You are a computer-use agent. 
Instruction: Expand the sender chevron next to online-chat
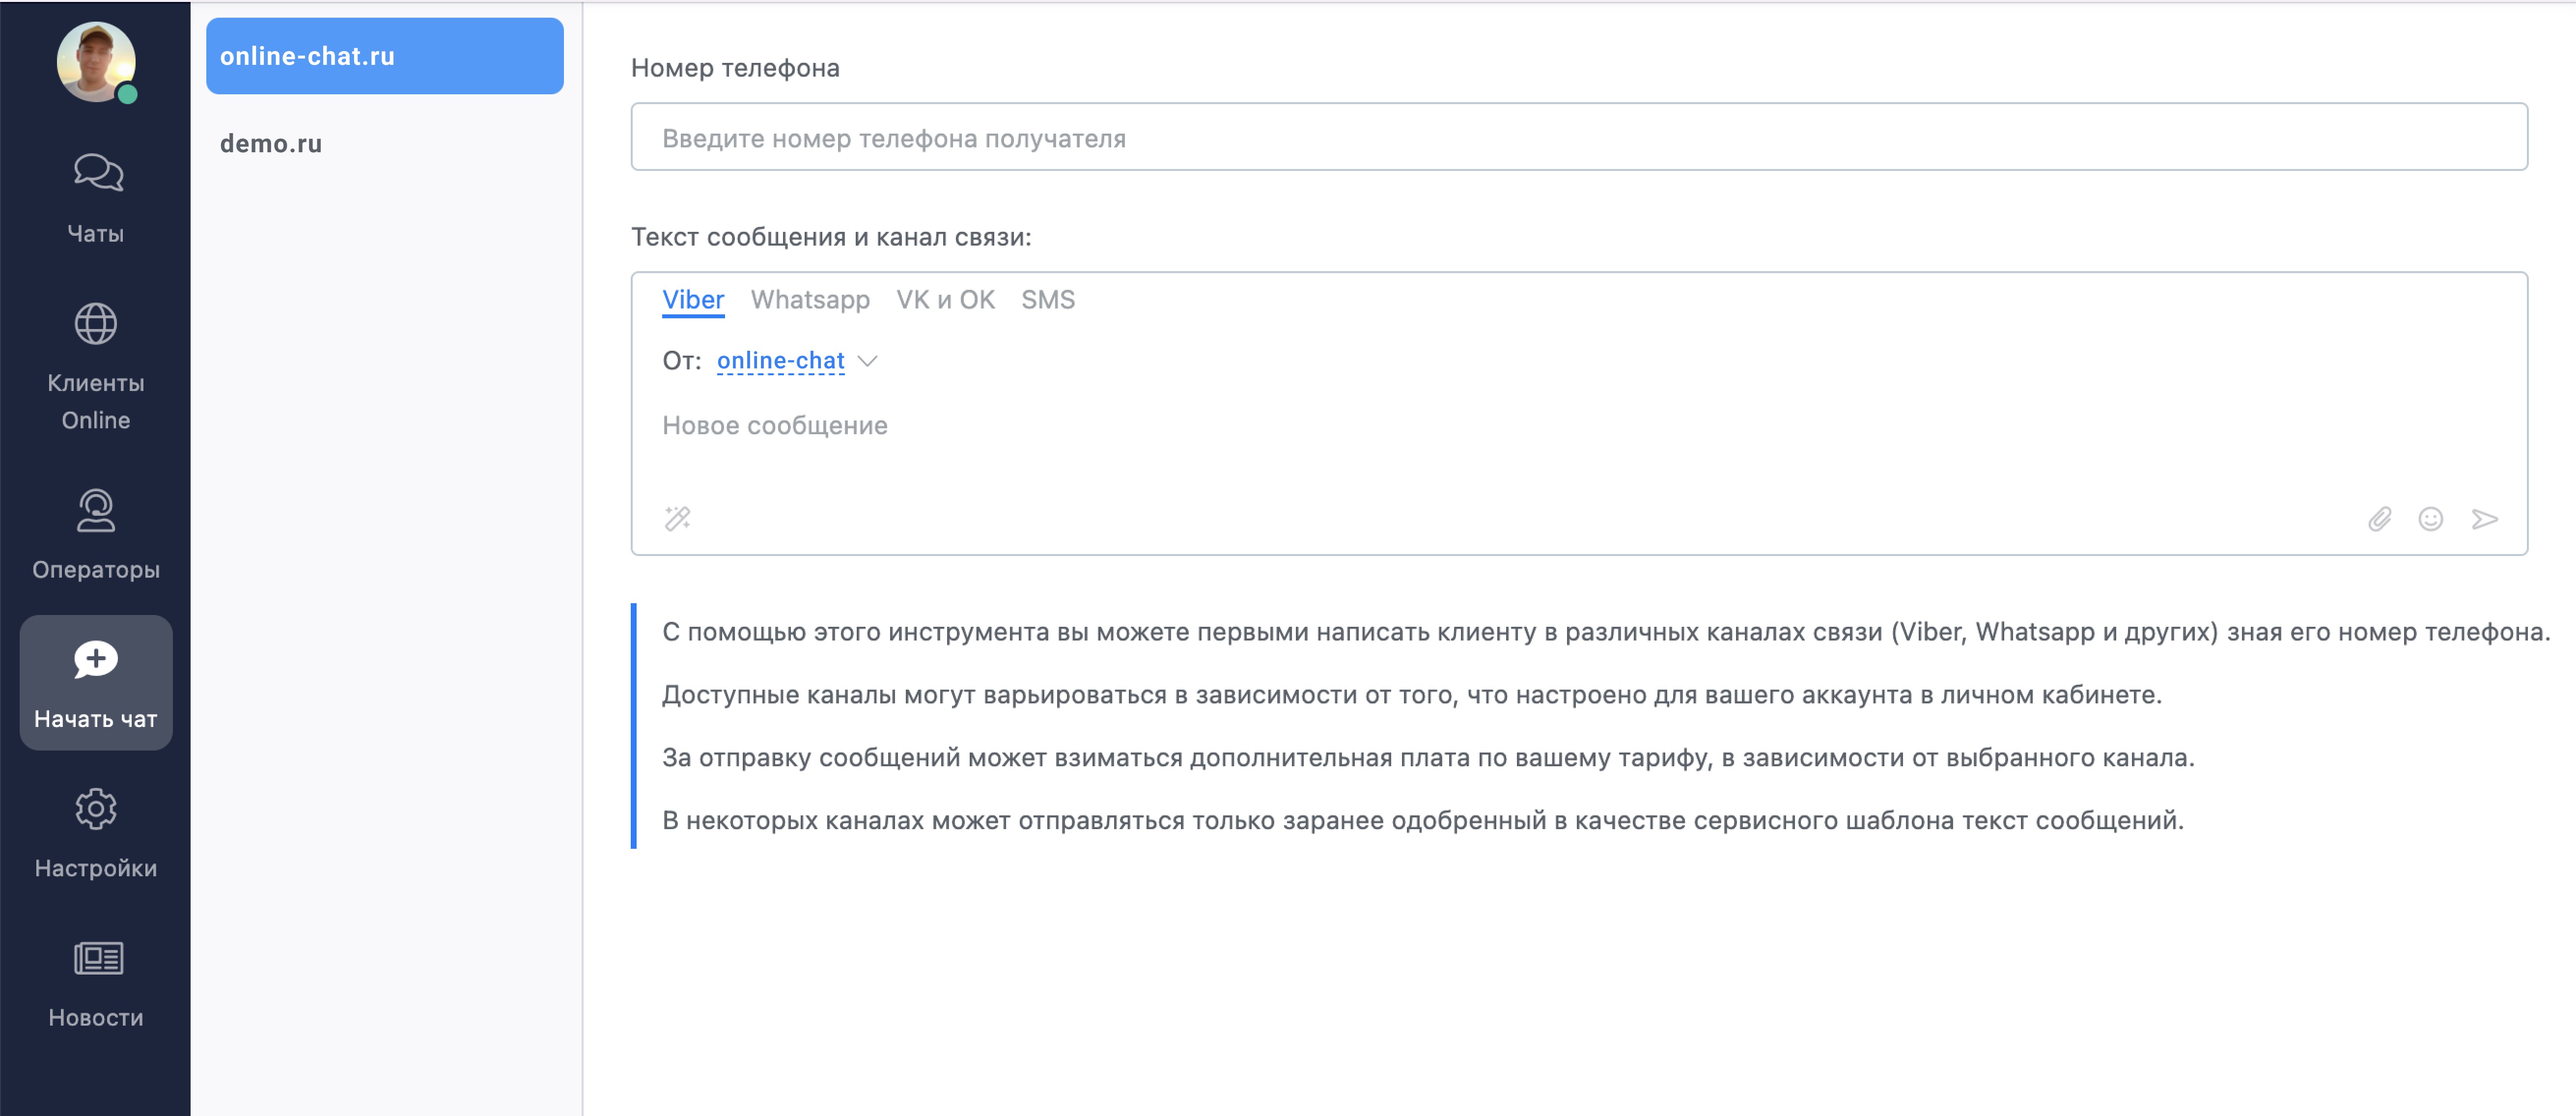[868, 361]
